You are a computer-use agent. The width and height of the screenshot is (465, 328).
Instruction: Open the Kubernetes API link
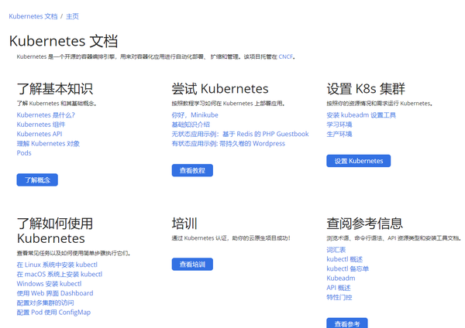(40, 134)
